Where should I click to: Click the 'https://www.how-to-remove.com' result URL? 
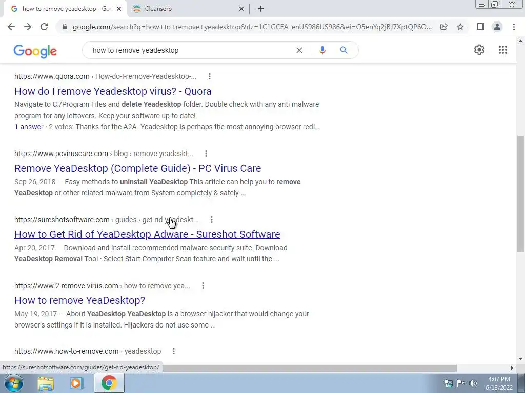click(67, 351)
